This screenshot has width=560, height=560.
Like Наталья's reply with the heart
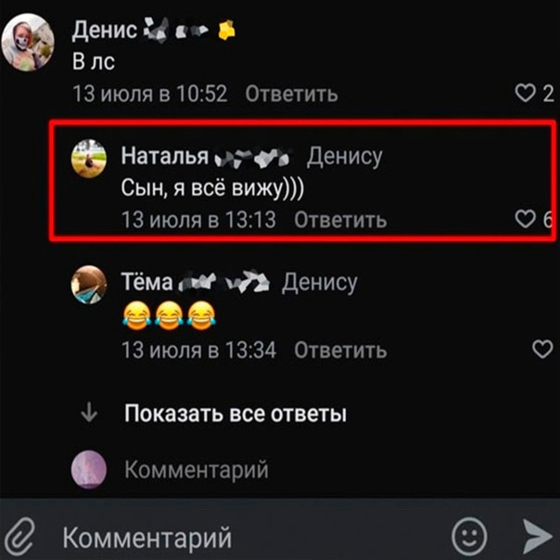(x=526, y=219)
